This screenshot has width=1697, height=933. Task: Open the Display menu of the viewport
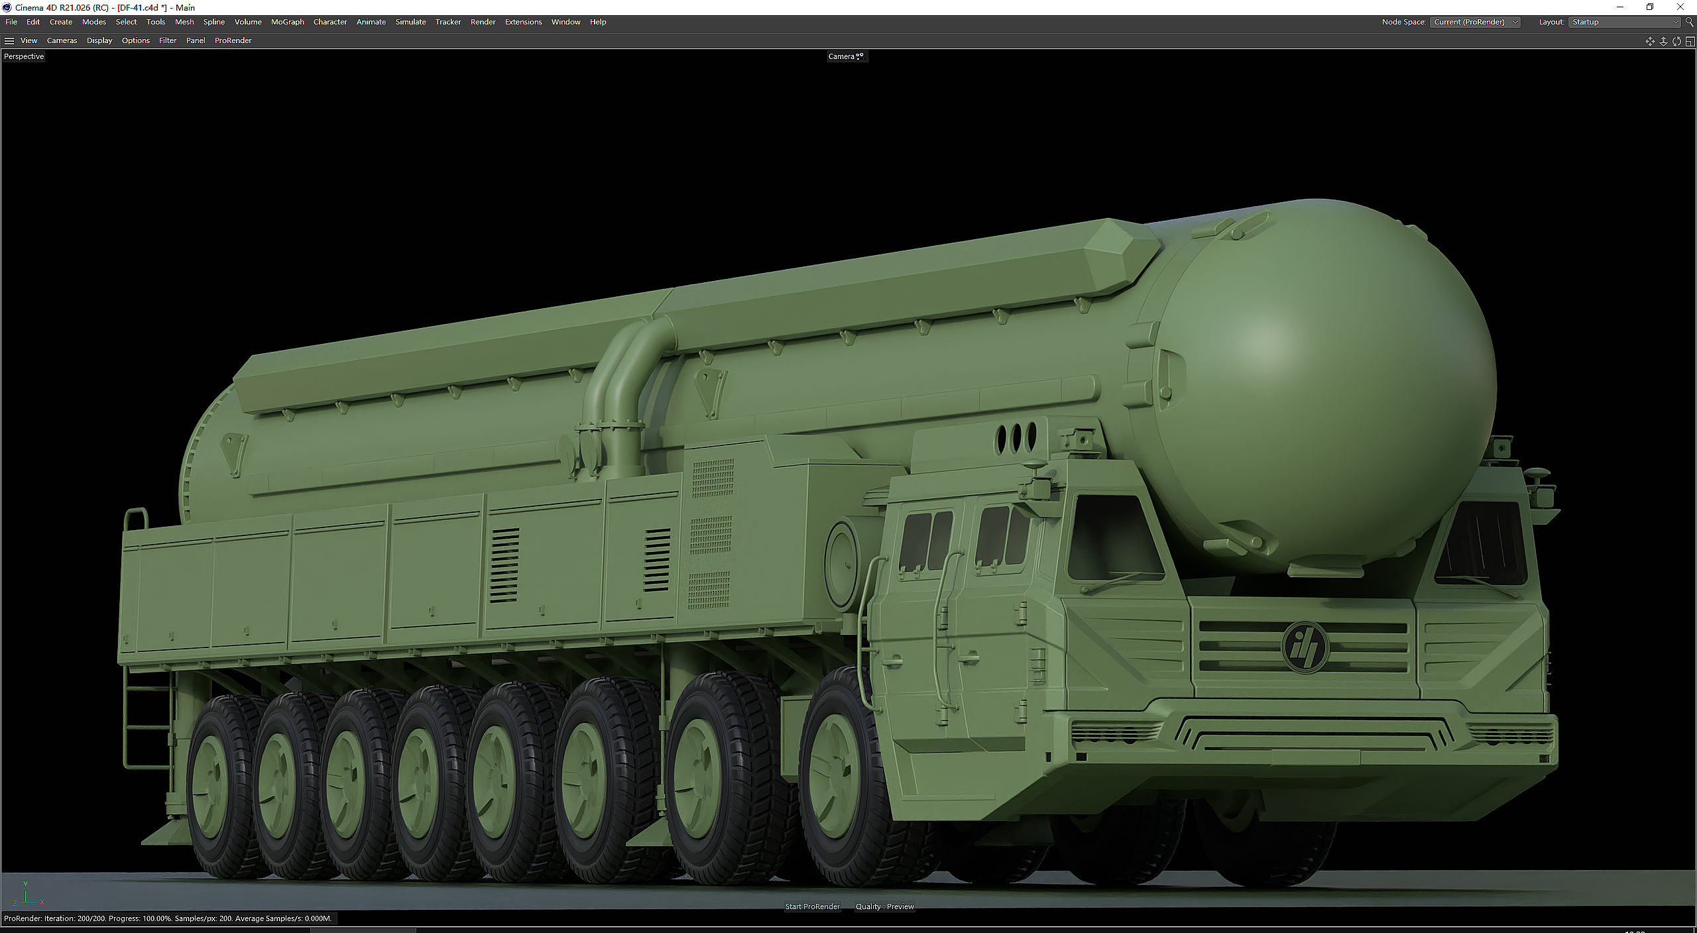99,40
